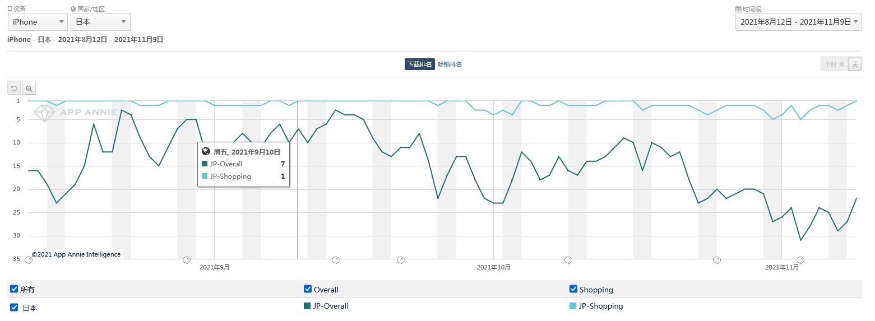875x321 pixels.
Task: Click the reset zoom undo icon
Action: [14, 88]
